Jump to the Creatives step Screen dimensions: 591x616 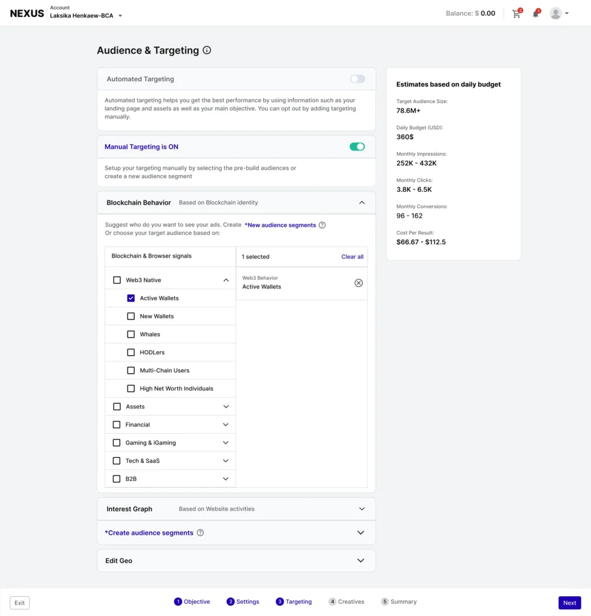pyautogui.click(x=346, y=602)
